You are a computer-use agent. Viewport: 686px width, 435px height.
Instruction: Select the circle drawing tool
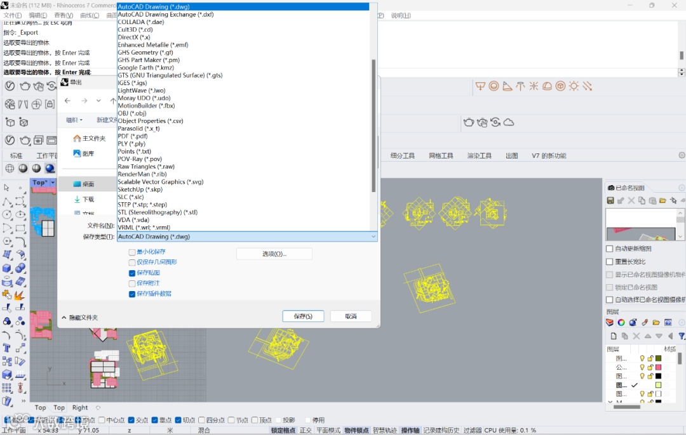click(7, 214)
